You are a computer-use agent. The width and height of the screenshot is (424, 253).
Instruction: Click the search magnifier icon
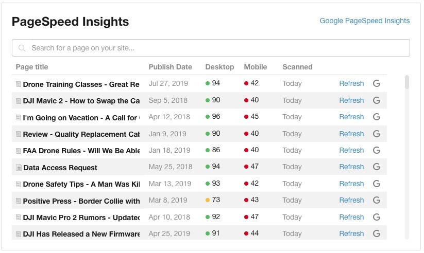pos(22,48)
